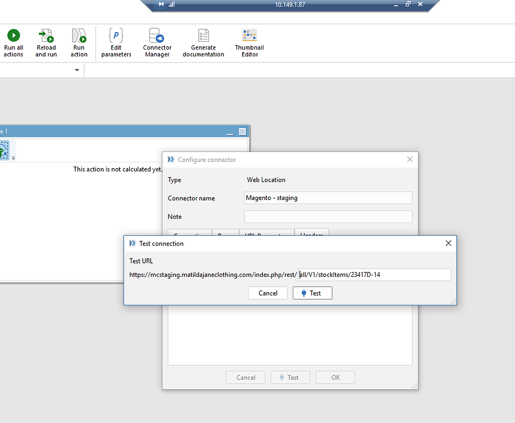This screenshot has width=515, height=423.
Task: Close the remote session 10.149.1.87
Action: (x=420, y=5)
